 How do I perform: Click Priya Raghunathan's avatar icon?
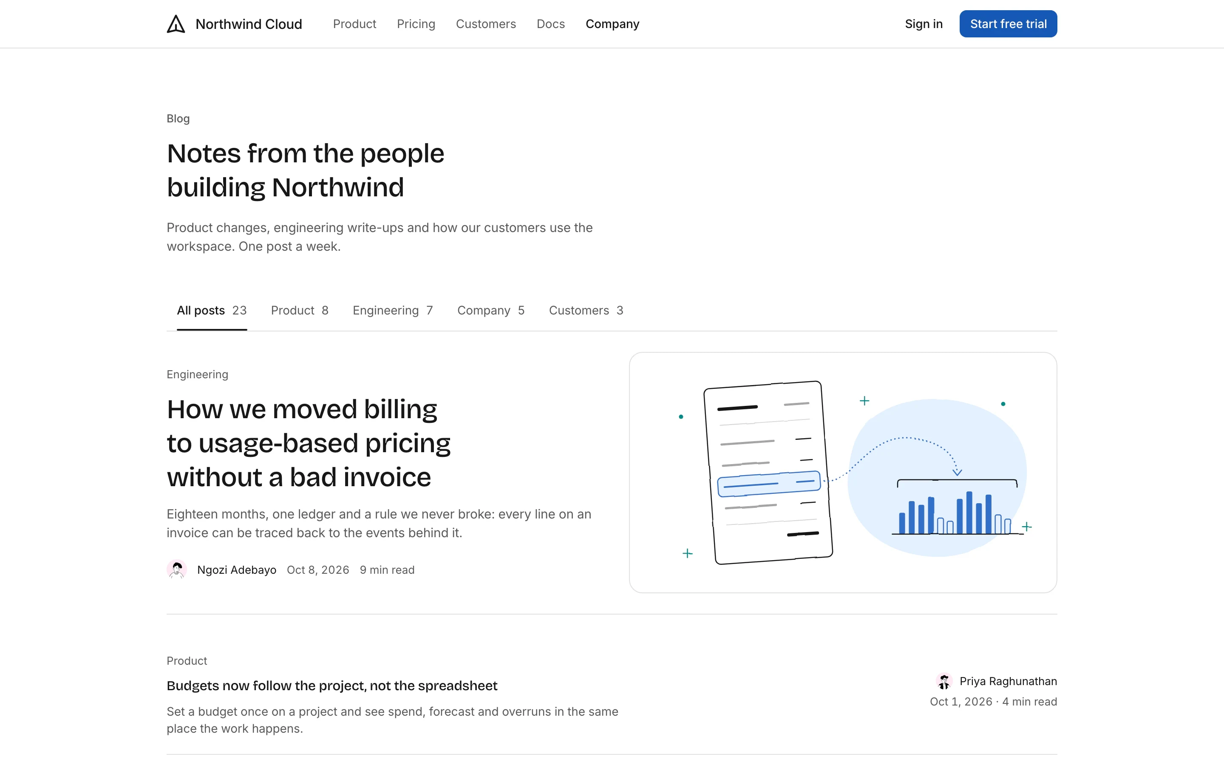pos(944,682)
